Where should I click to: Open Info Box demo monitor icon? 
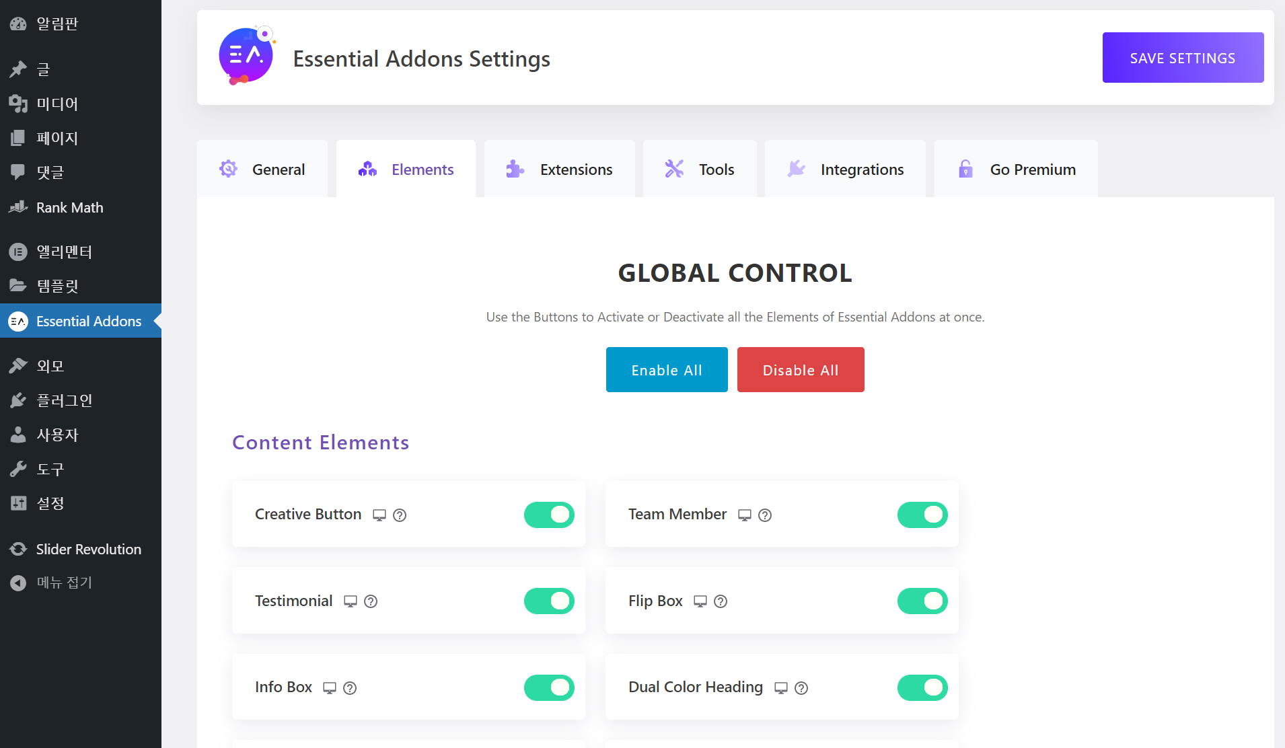pyautogui.click(x=330, y=688)
